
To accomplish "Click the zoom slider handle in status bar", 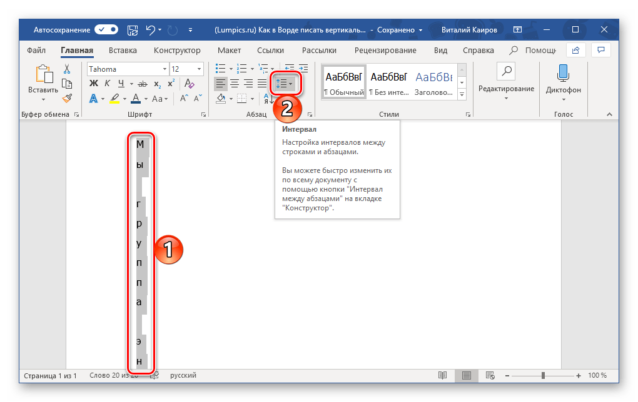I will (543, 375).
